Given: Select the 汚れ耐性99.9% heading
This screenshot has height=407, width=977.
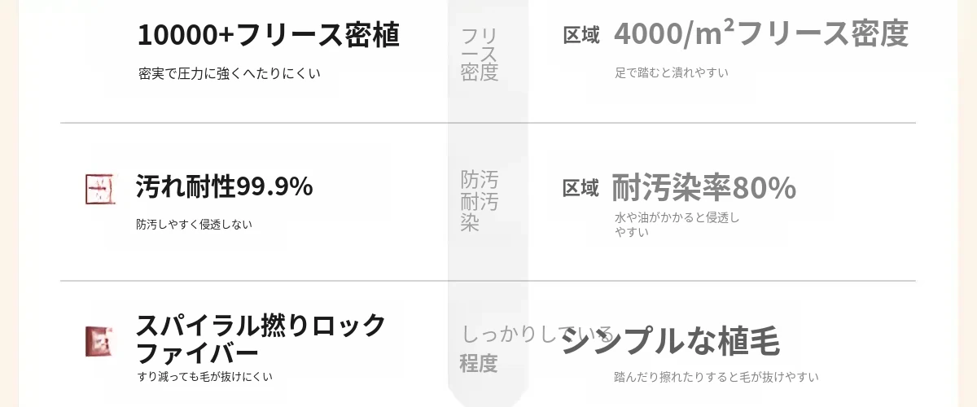Looking at the screenshot, I should coord(224,186).
